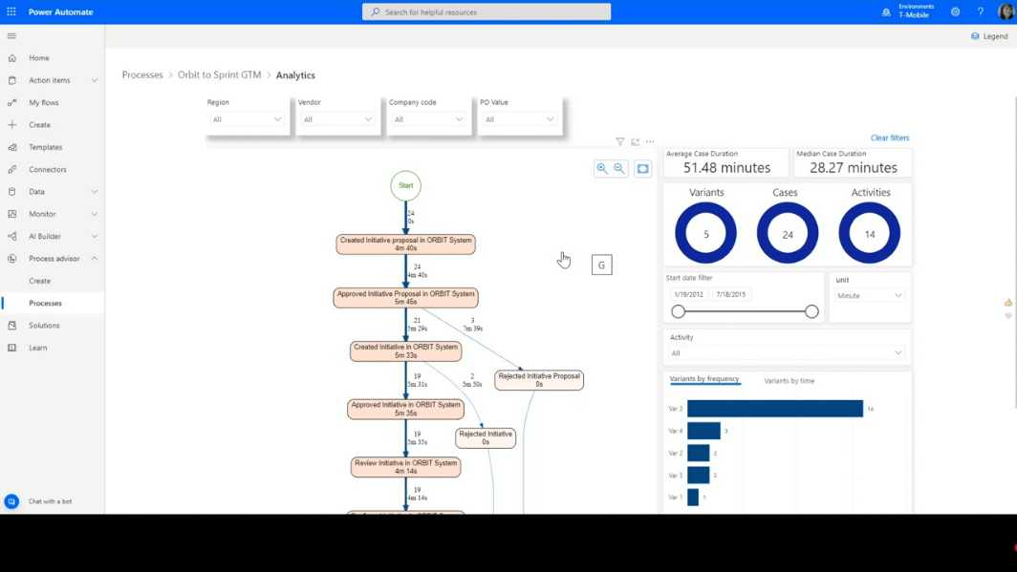The height and width of the screenshot is (572, 1017).
Task: Select Rejected Initiative Proposal node
Action: pyautogui.click(x=539, y=380)
